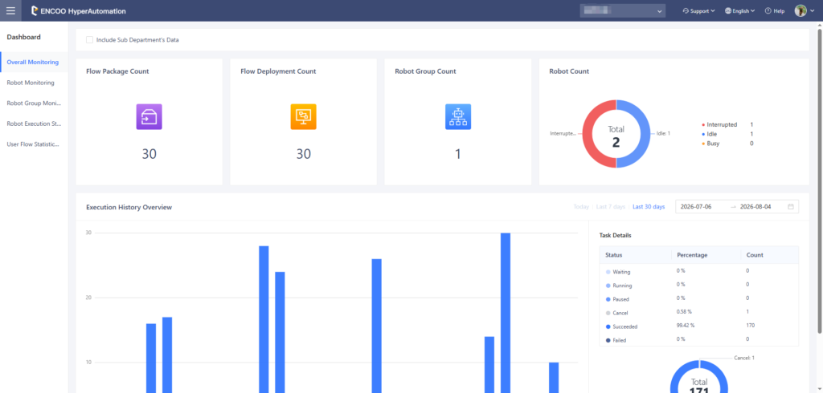Click the red Interrupted donut segment
This screenshot has height=393, width=823.
click(587, 134)
